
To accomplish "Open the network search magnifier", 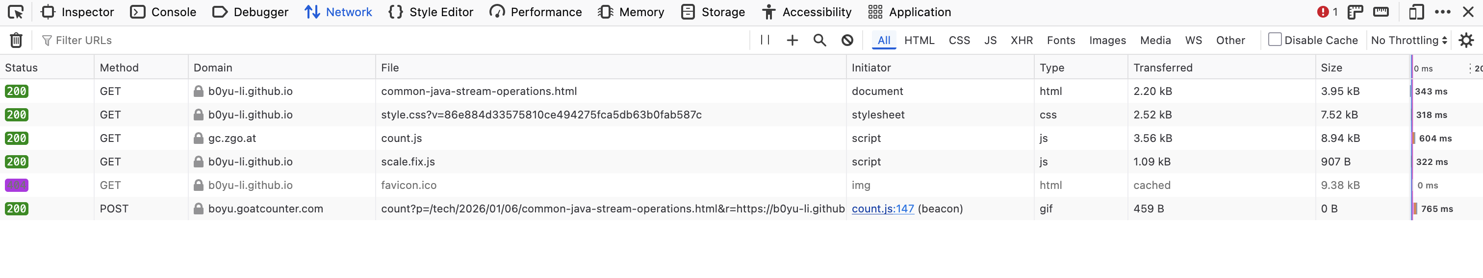I will 819,40.
